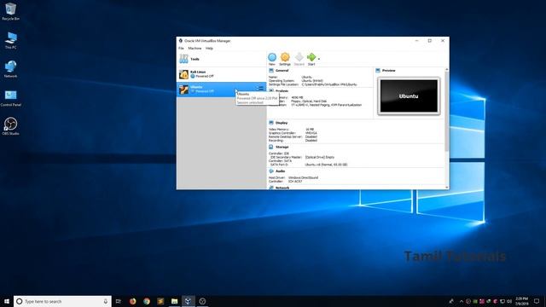Click the details pane vertical scrollbar
The height and width of the screenshot is (307, 546).
[447, 112]
